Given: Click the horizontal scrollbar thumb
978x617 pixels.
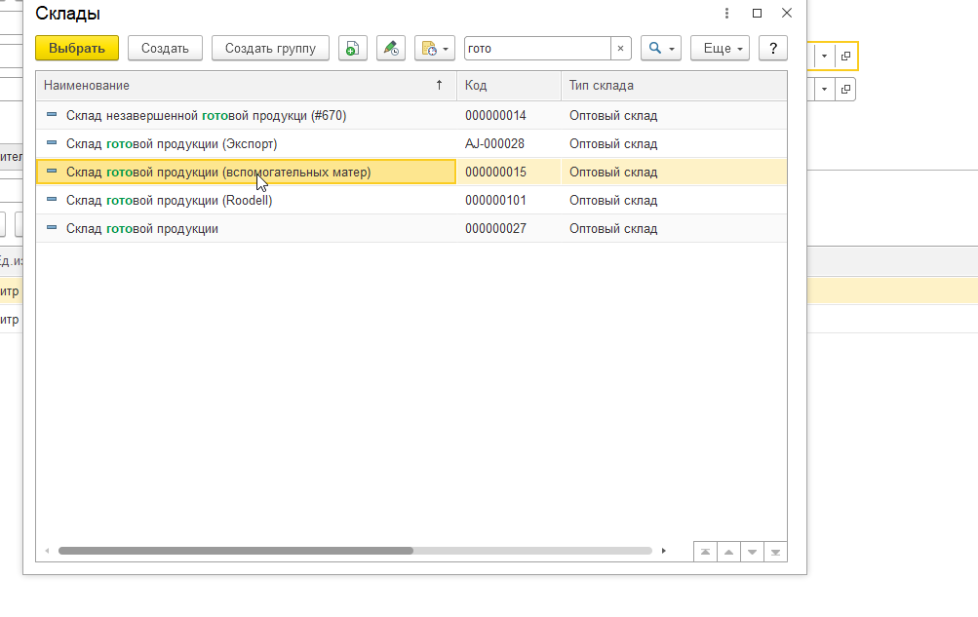Looking at the screenshot, I should click(236, 551).
